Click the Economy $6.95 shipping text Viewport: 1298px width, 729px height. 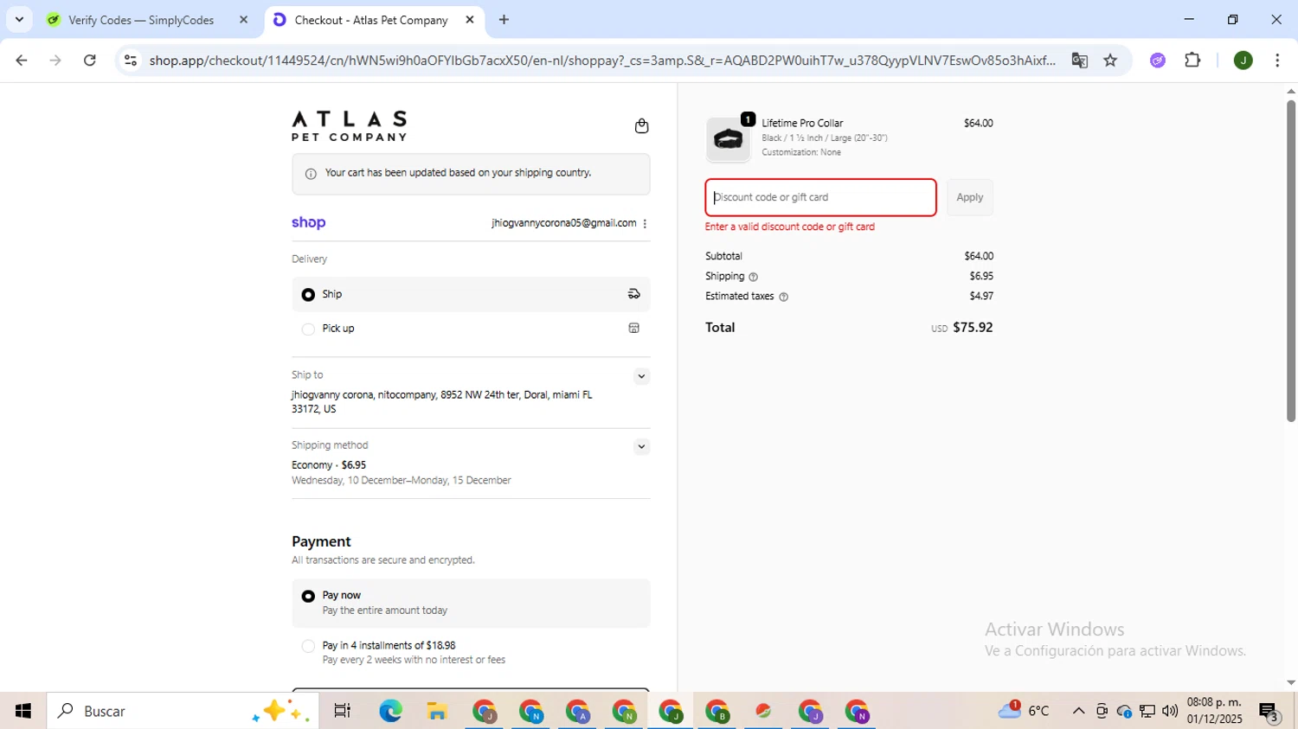tap(329, 465)
